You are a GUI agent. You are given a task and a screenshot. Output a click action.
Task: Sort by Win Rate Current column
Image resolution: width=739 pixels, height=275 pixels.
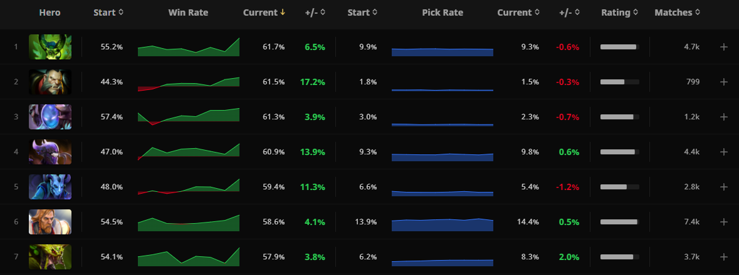(x=265, y=12)
